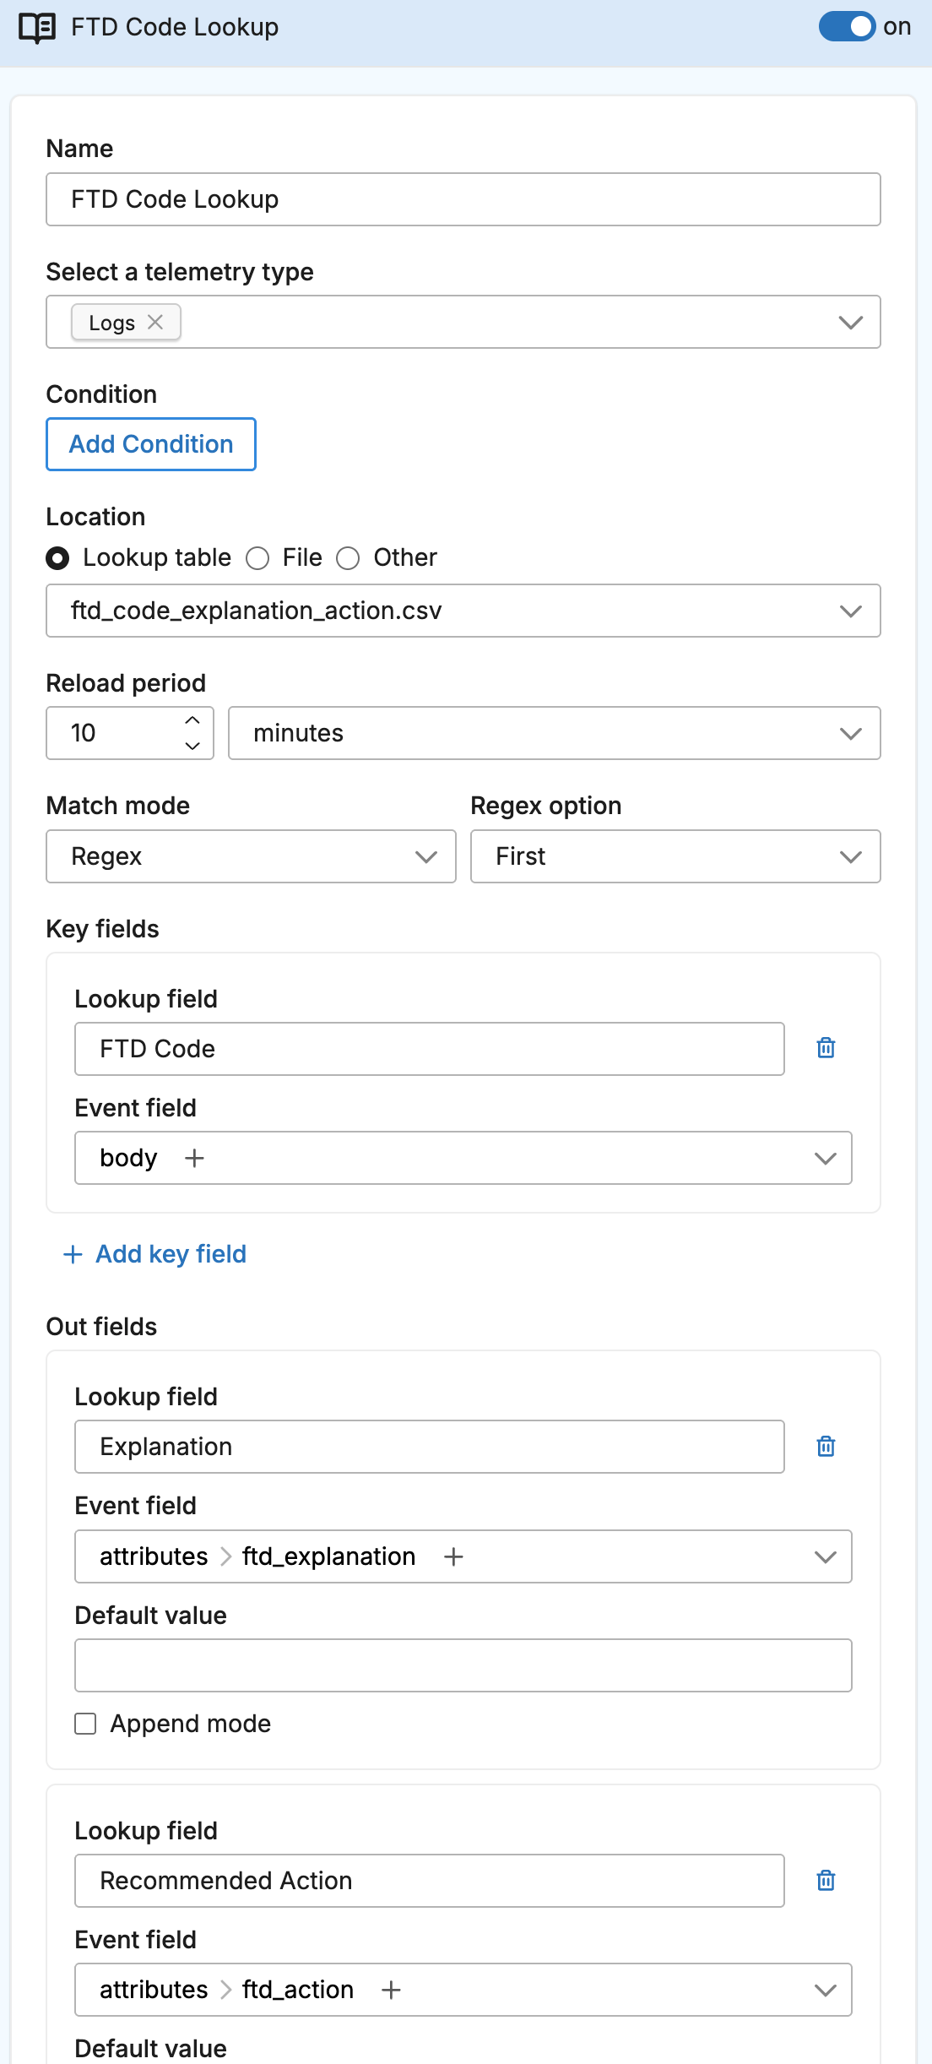Click the book icon beside FTD Code Lookup

[x=37, y=27]
